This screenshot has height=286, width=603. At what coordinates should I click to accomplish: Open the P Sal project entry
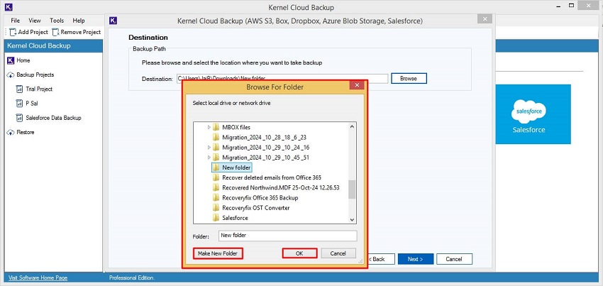(31, 103)
